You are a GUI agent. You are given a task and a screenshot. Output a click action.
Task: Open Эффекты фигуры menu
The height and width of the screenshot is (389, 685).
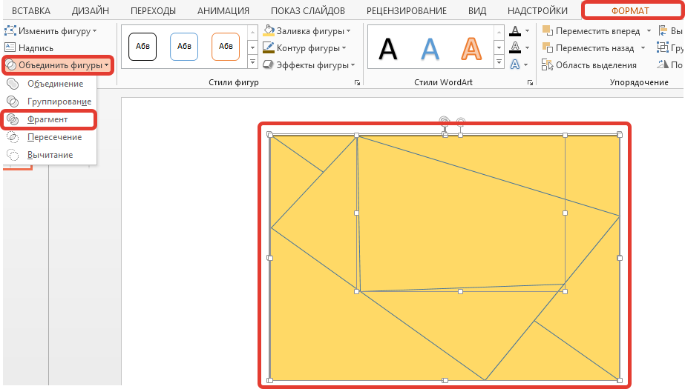[309, 65]
